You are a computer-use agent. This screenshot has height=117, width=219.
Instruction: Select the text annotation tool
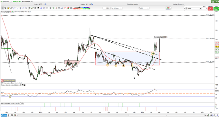(x=47, y=8)
